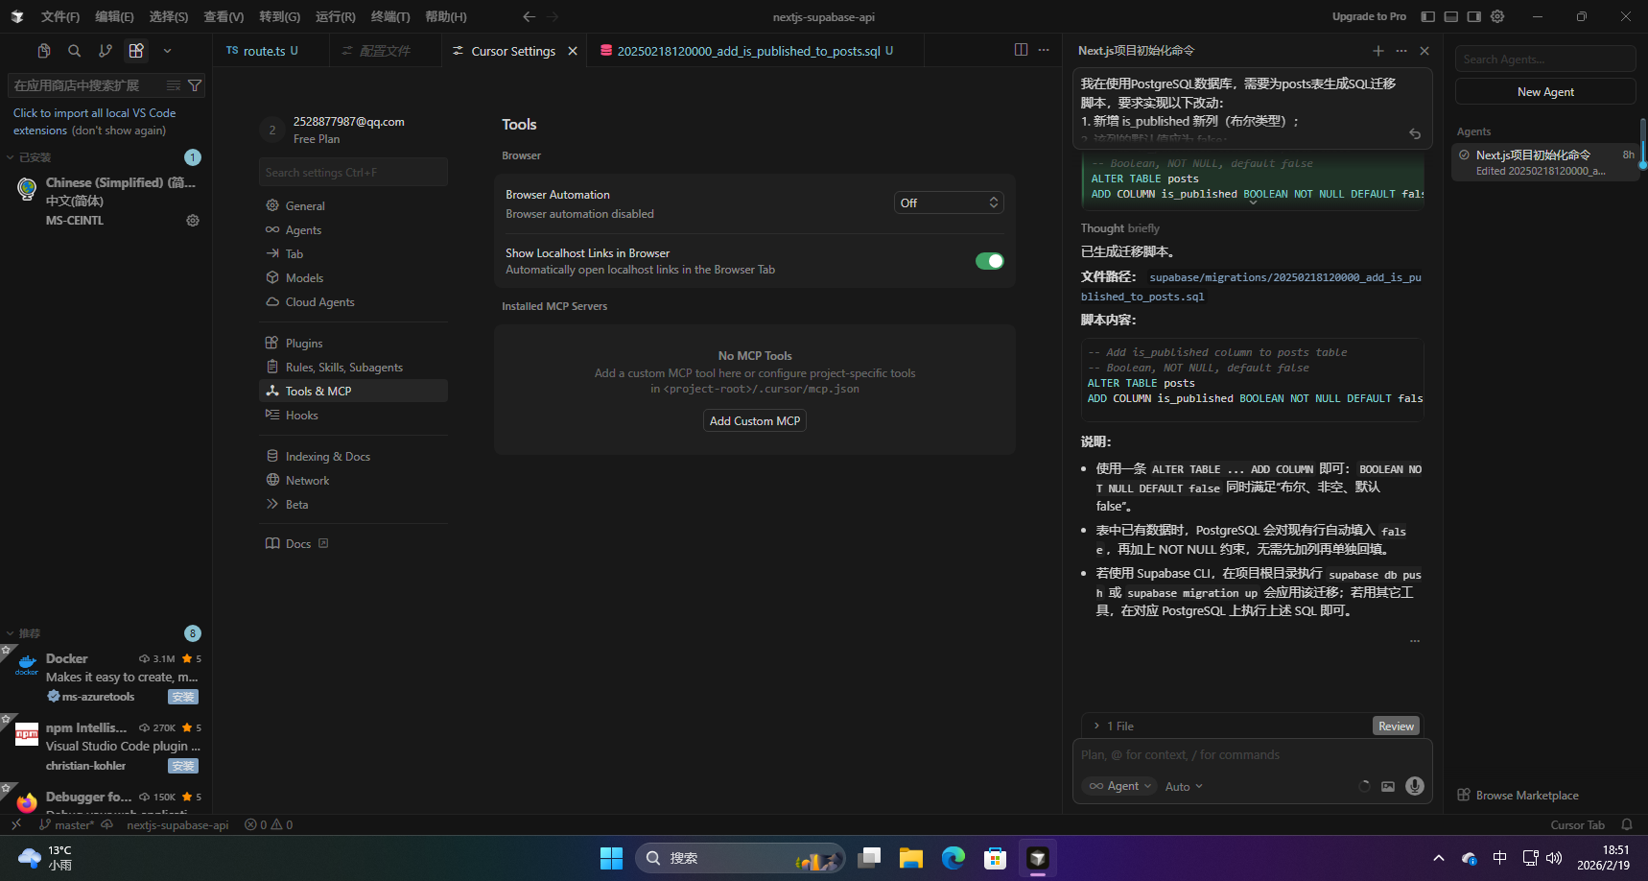
Task: Disable Show Localhost Links in Browser toggle
Action: (989, 261)
